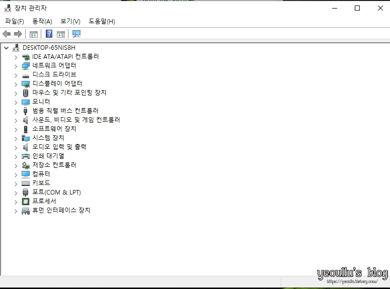Minimize the 장치 관리자 window

coord(335,8)
